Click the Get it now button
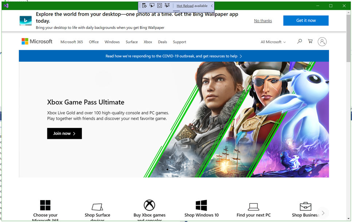The image size is (352, 222). point(306,20)
